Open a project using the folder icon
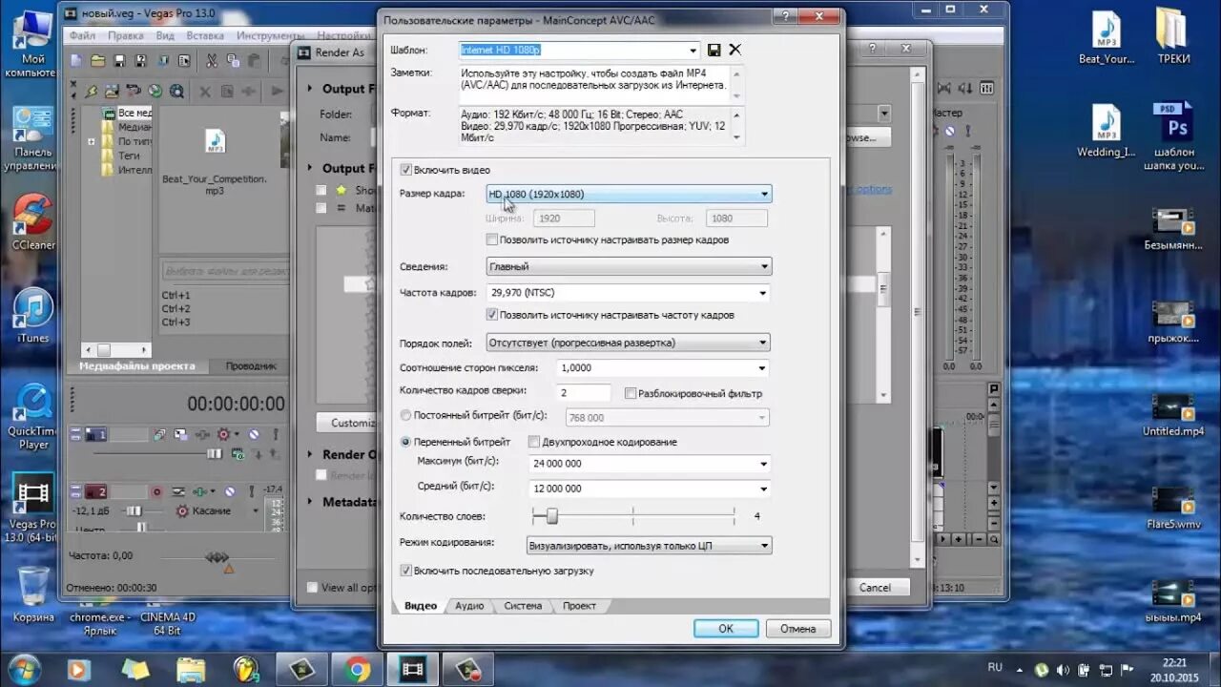The height and width of the screenshot is (687, 1221). (x=97, y=61)
